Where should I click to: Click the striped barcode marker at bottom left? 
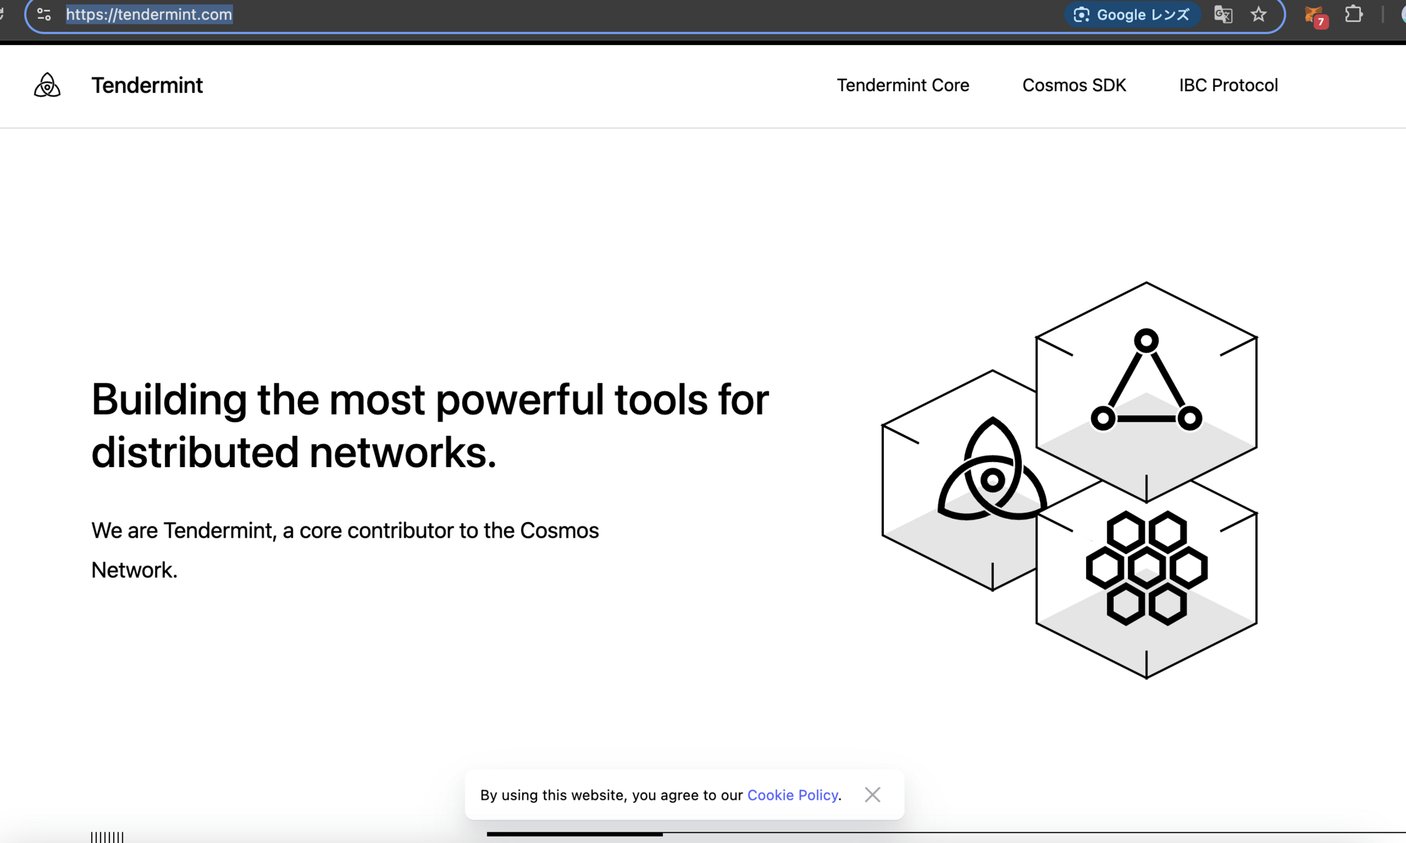point(107,837)
